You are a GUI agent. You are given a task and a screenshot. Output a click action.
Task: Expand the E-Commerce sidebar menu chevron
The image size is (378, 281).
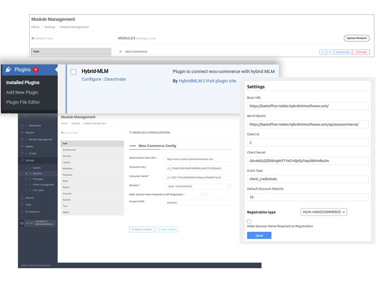[53, 212]
